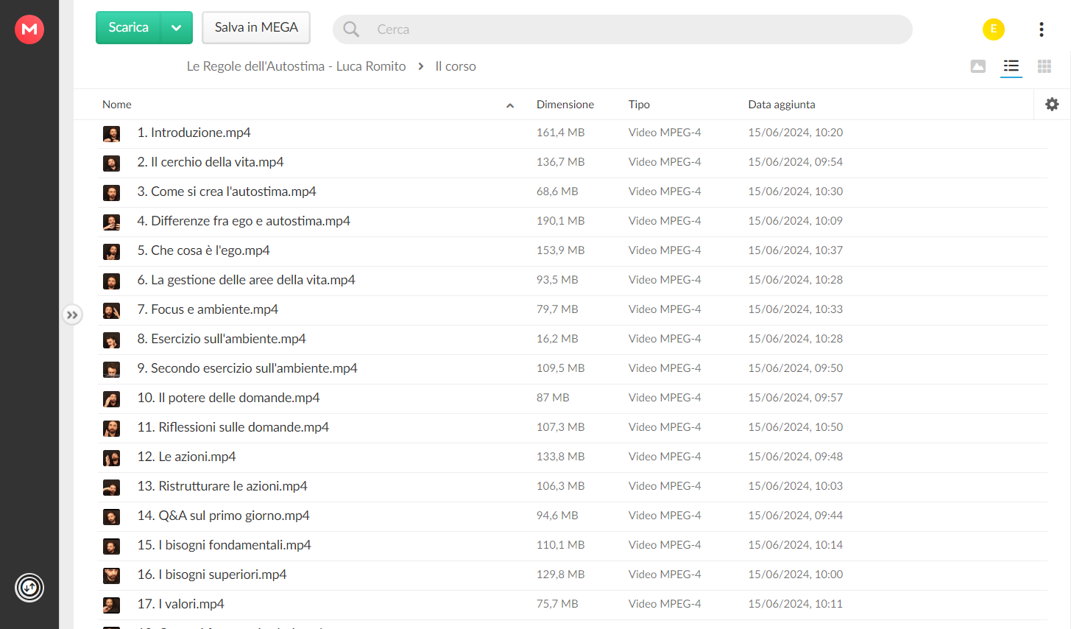Click the Salva in MEGA button
1071x629 pixels.
tap(256, 28)
